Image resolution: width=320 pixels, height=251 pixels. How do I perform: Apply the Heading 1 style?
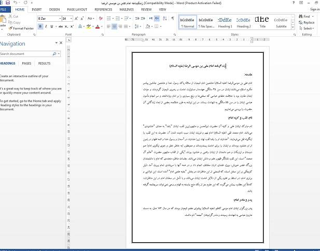tap(225, 22)
